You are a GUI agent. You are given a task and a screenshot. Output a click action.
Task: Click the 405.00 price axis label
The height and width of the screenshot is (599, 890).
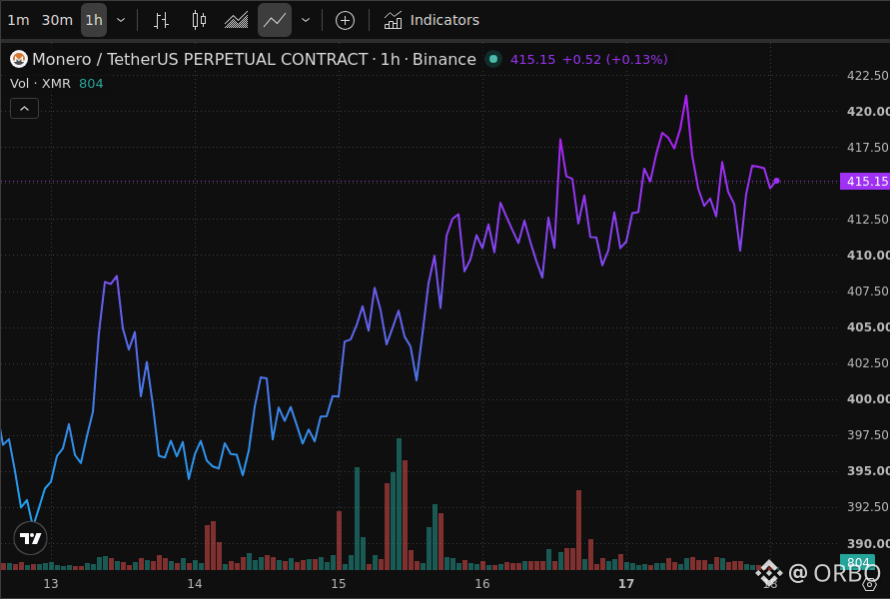[868, 326]
